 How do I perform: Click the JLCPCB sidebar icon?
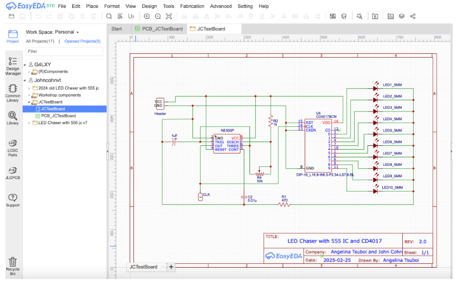point(13,172)
